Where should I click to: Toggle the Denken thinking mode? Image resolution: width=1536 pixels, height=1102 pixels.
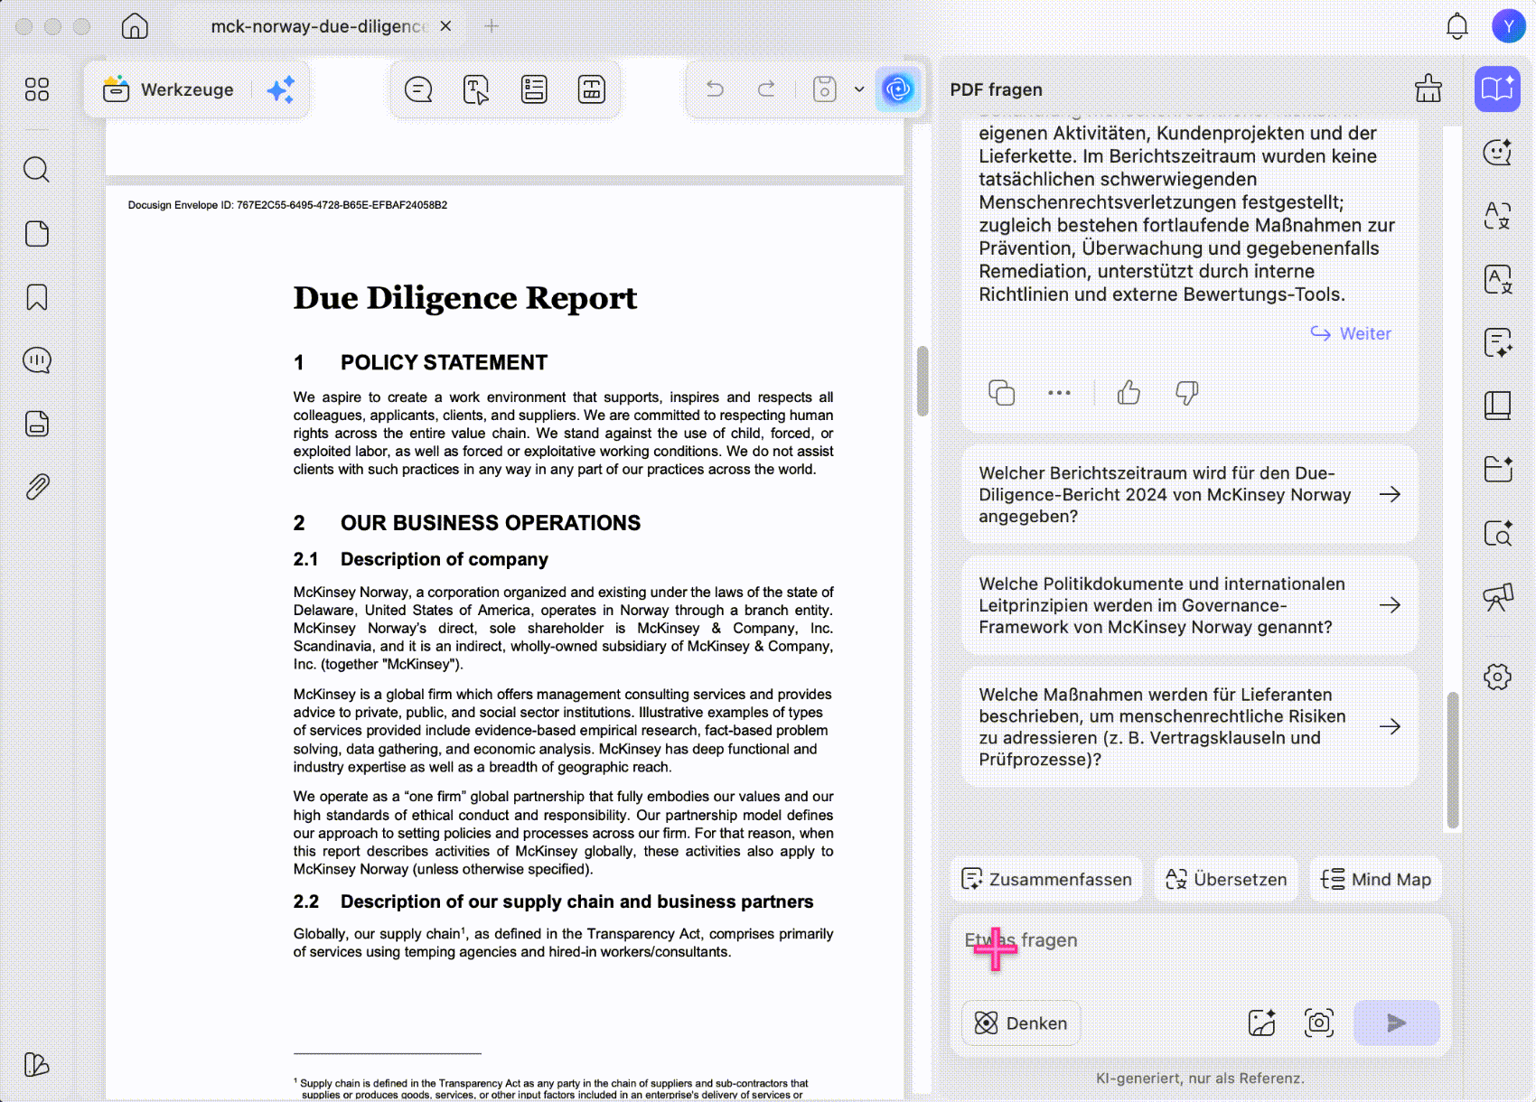(x=1021, y=1023)
